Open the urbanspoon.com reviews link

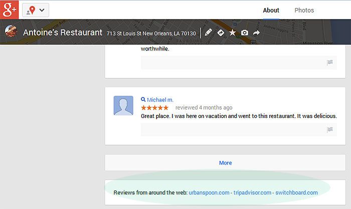(209, 192)
